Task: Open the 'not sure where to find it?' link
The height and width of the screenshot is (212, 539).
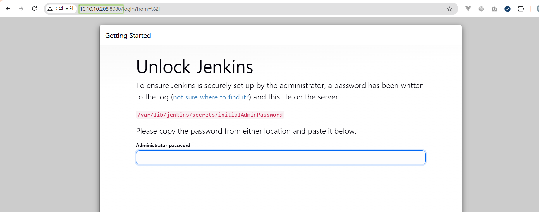Action: 211,97
